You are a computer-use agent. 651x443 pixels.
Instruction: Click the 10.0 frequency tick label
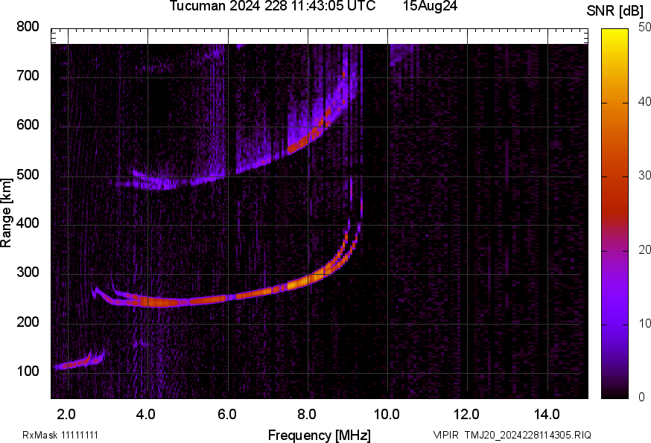point(387,414)
